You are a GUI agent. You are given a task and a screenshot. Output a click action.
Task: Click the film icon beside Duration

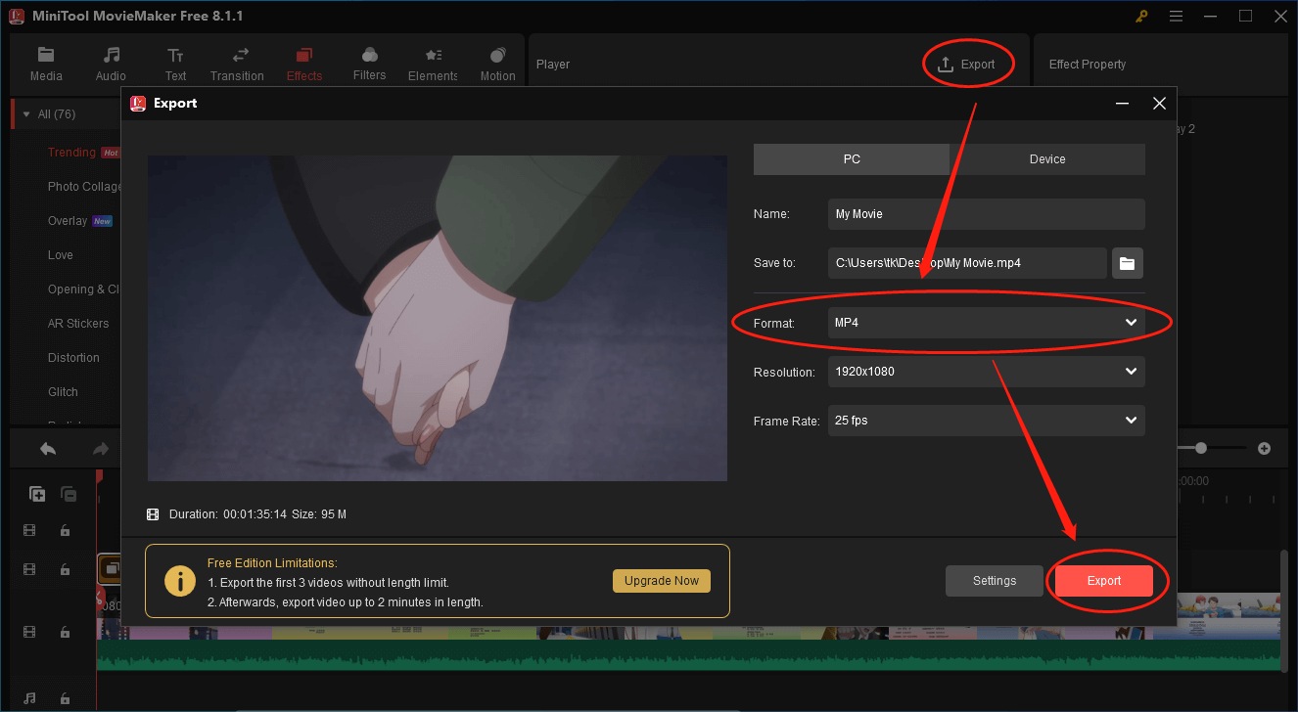click(153, 514)
